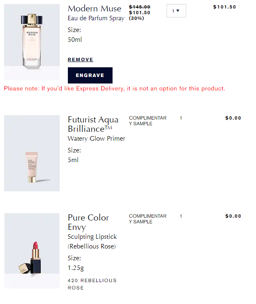Click the discounted $101.50 unit price

pos(139,13)
